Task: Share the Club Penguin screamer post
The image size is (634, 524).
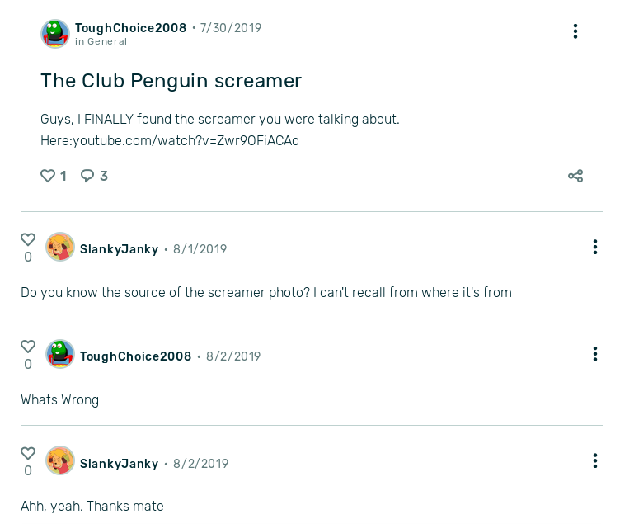Action: tap(575, 176)
